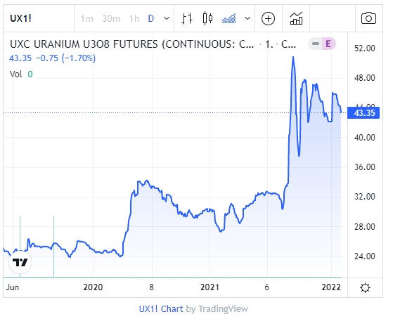Click the by TradingView credit link
This screenshot has width=393, height=319.
pyautogui.click(x=217, y=308)
